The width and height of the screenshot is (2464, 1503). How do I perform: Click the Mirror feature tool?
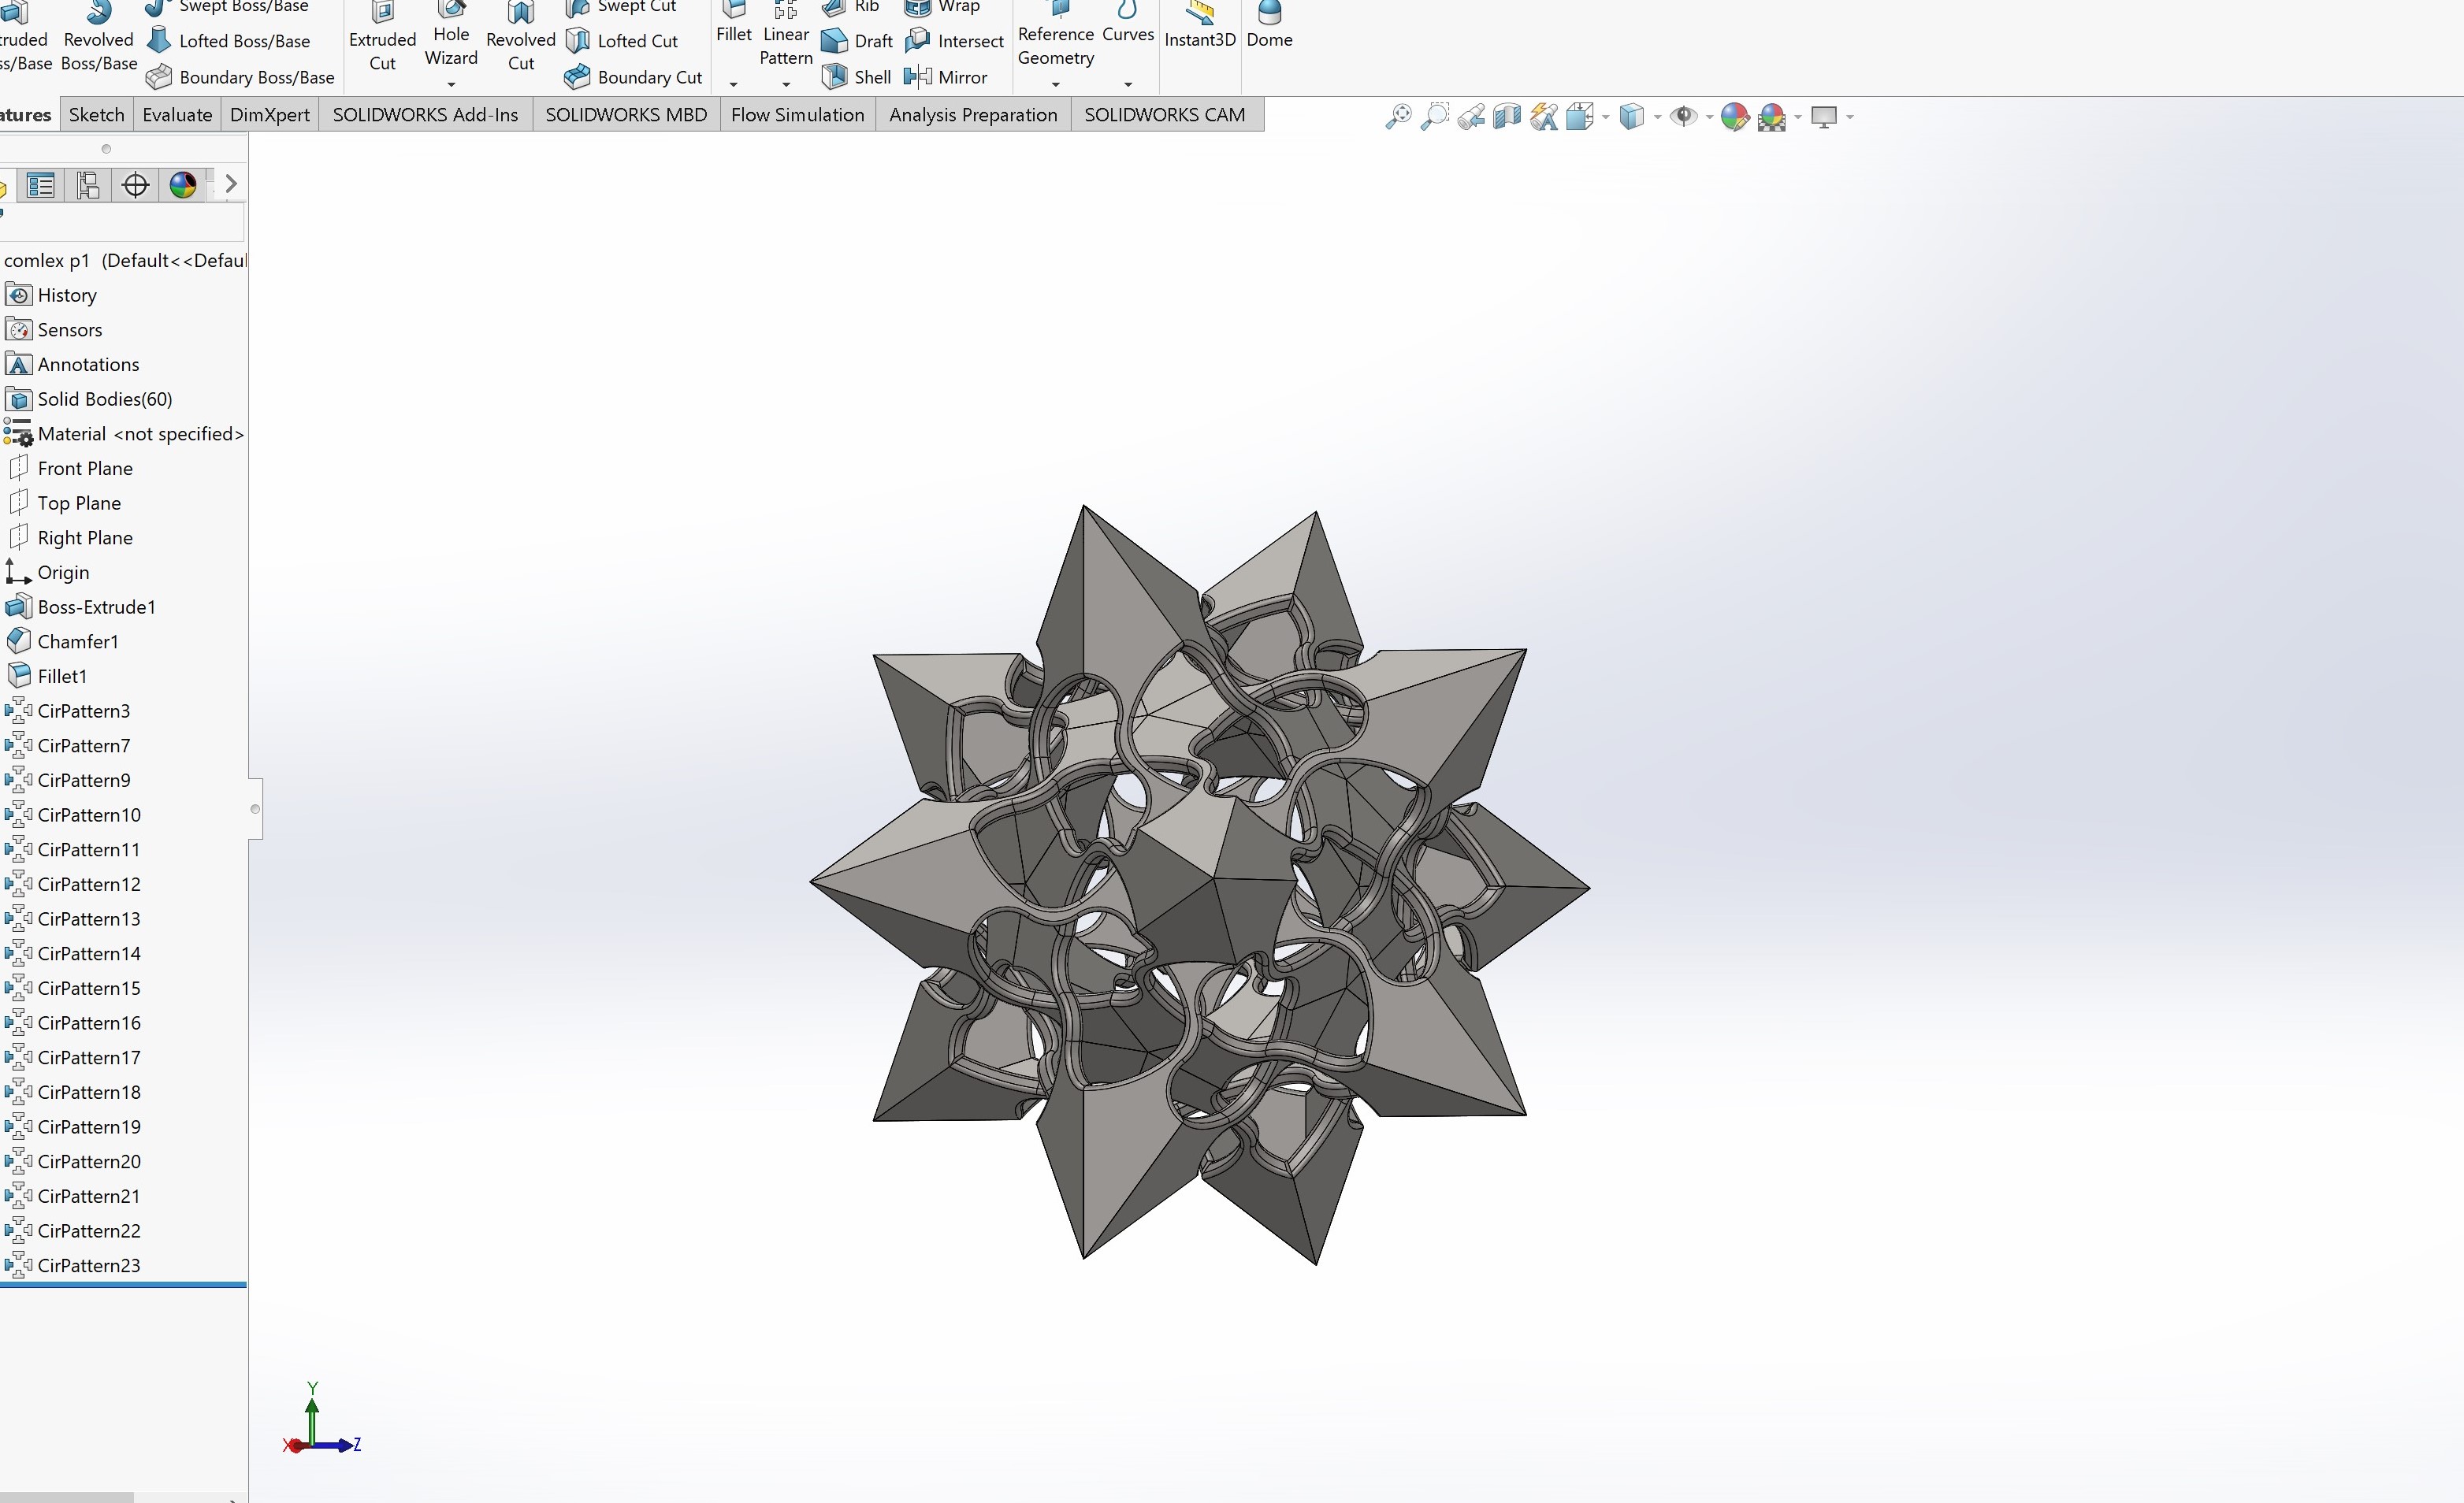click(x=946, y=77)
